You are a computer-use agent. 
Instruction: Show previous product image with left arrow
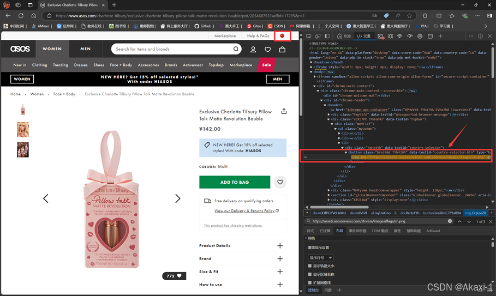46,198
